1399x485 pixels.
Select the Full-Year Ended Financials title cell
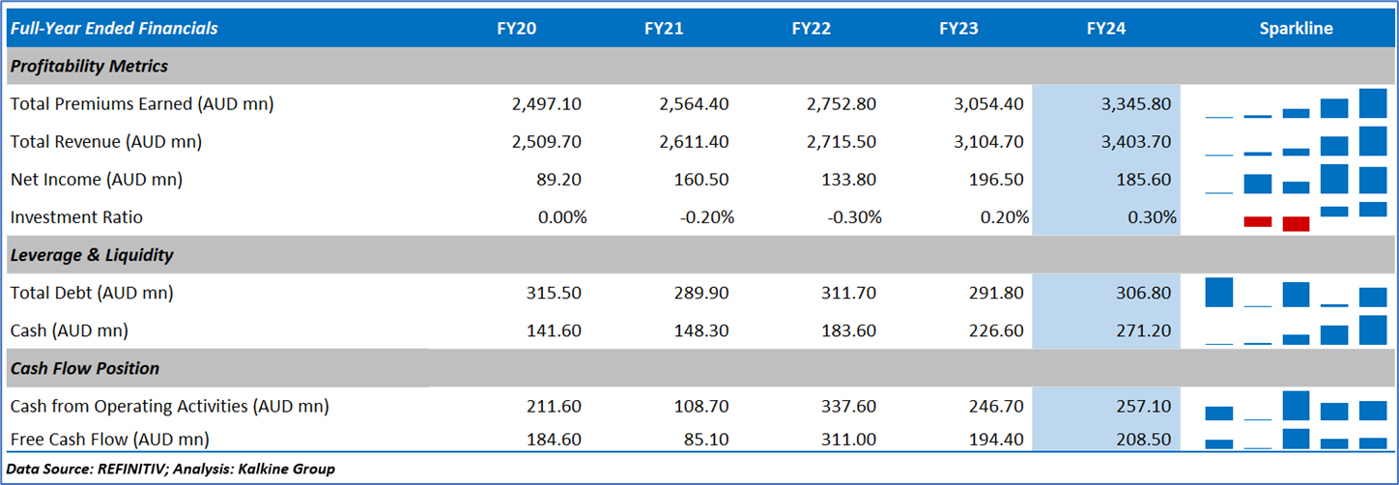click(114, 29)
